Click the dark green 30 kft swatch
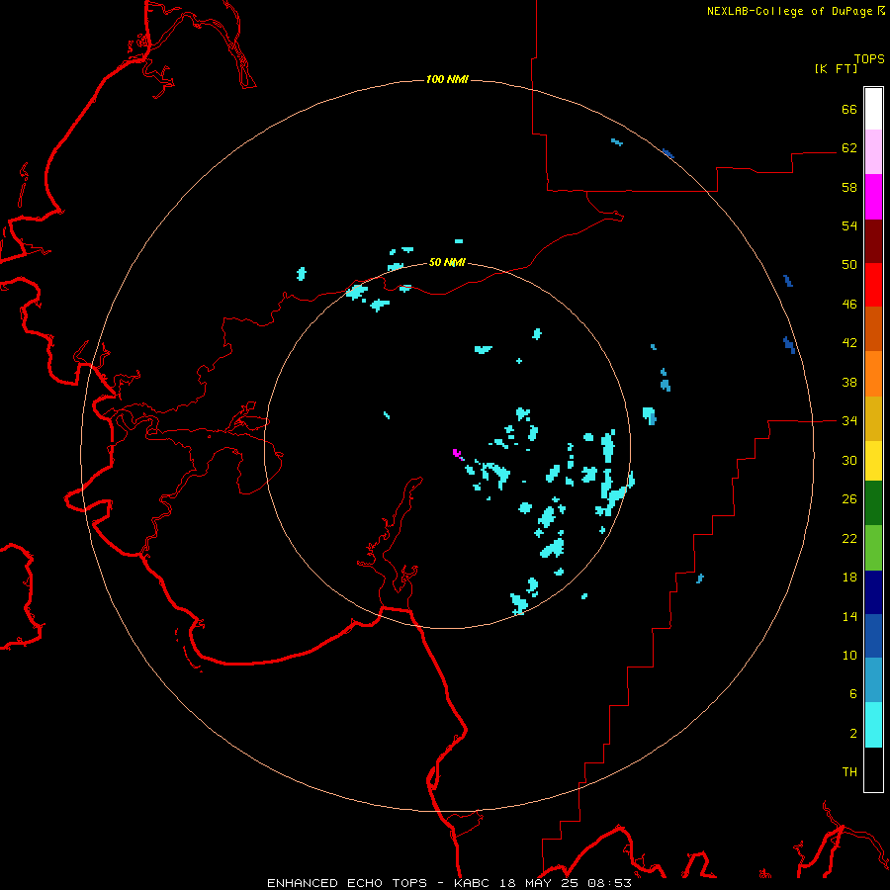 click(873, 503)
